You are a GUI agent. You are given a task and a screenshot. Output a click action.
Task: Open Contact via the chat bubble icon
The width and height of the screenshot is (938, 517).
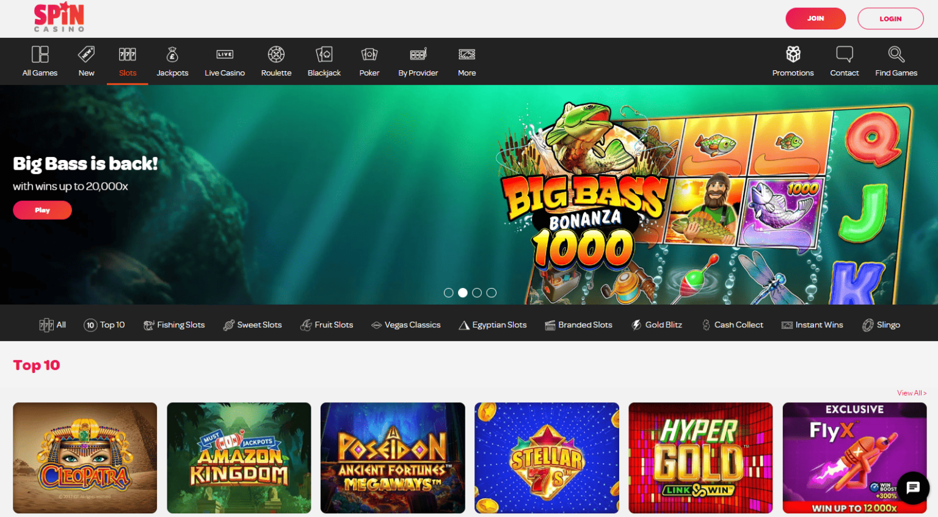(x=844, y=54)
